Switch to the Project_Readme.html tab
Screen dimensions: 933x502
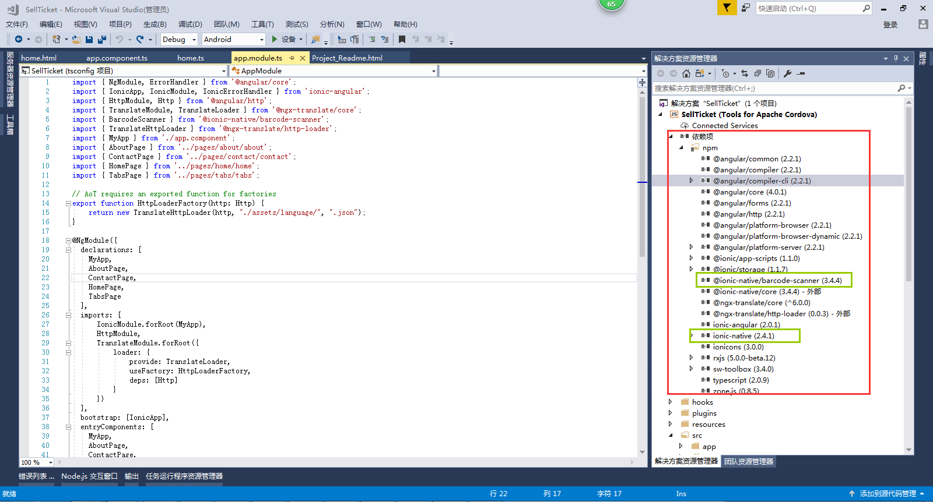[347, 58]
